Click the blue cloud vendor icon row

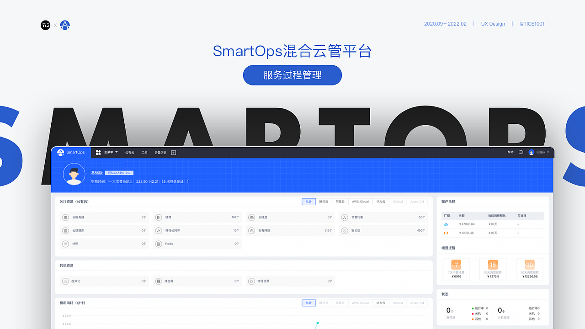coord(446,224)
